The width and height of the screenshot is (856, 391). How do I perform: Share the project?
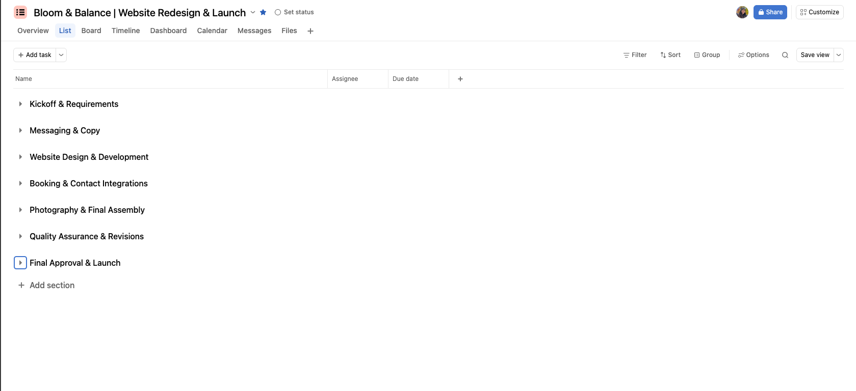[770, 12]
